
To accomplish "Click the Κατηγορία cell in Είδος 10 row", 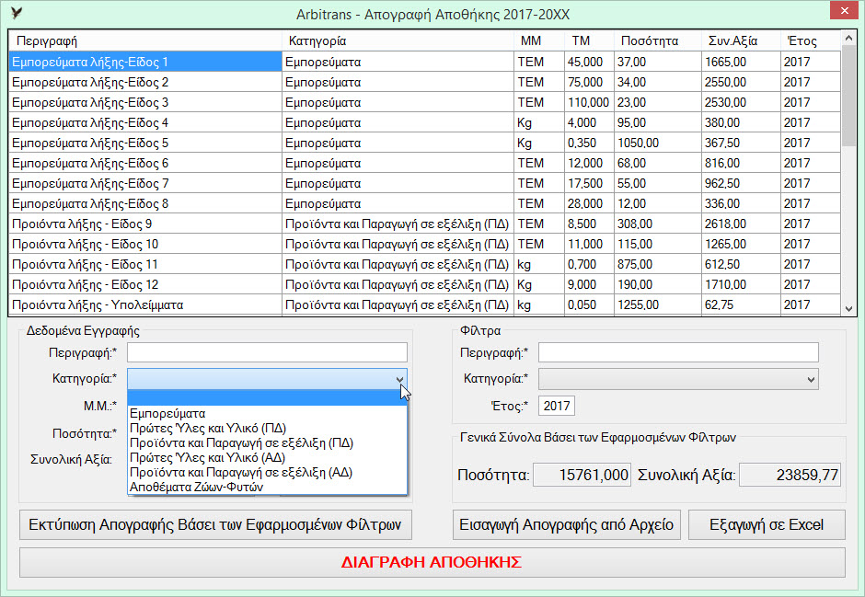I will [398, 244].
